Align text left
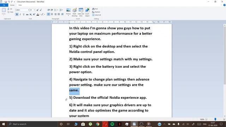This screenshot has height=127, width=226. coord(49,14)
